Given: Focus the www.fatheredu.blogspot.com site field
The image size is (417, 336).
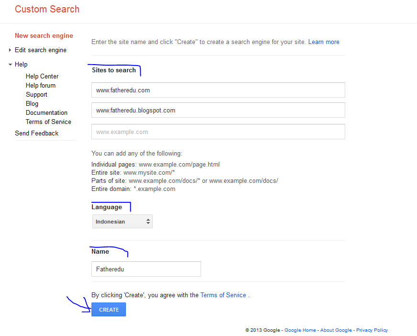Looking at the screenshot, I should (x=218, y=110).
